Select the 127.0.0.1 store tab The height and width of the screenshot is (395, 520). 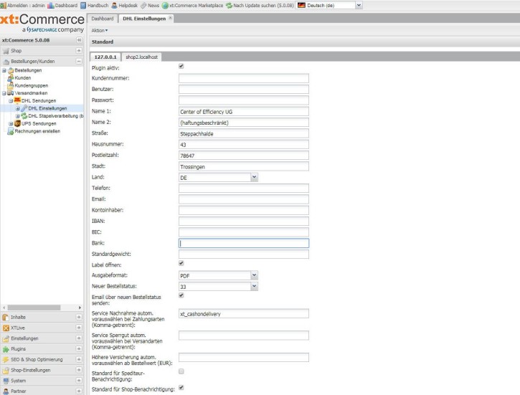(105, 57)
